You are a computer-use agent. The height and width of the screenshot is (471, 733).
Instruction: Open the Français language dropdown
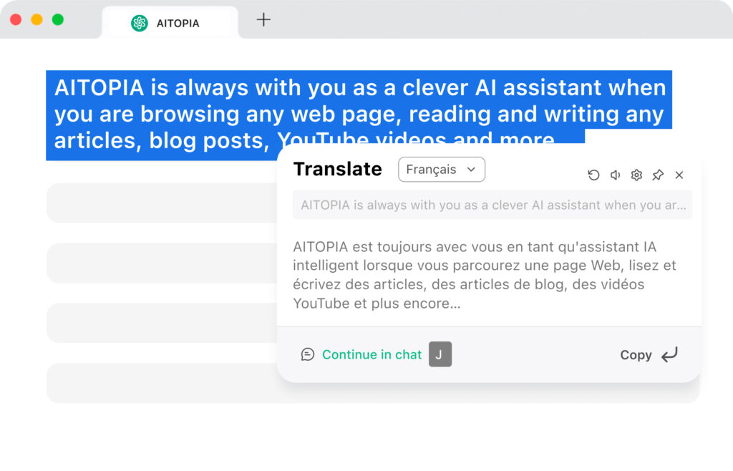441,169
